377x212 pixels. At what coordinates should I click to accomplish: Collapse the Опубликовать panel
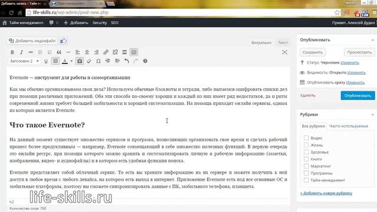coord(372,40)
